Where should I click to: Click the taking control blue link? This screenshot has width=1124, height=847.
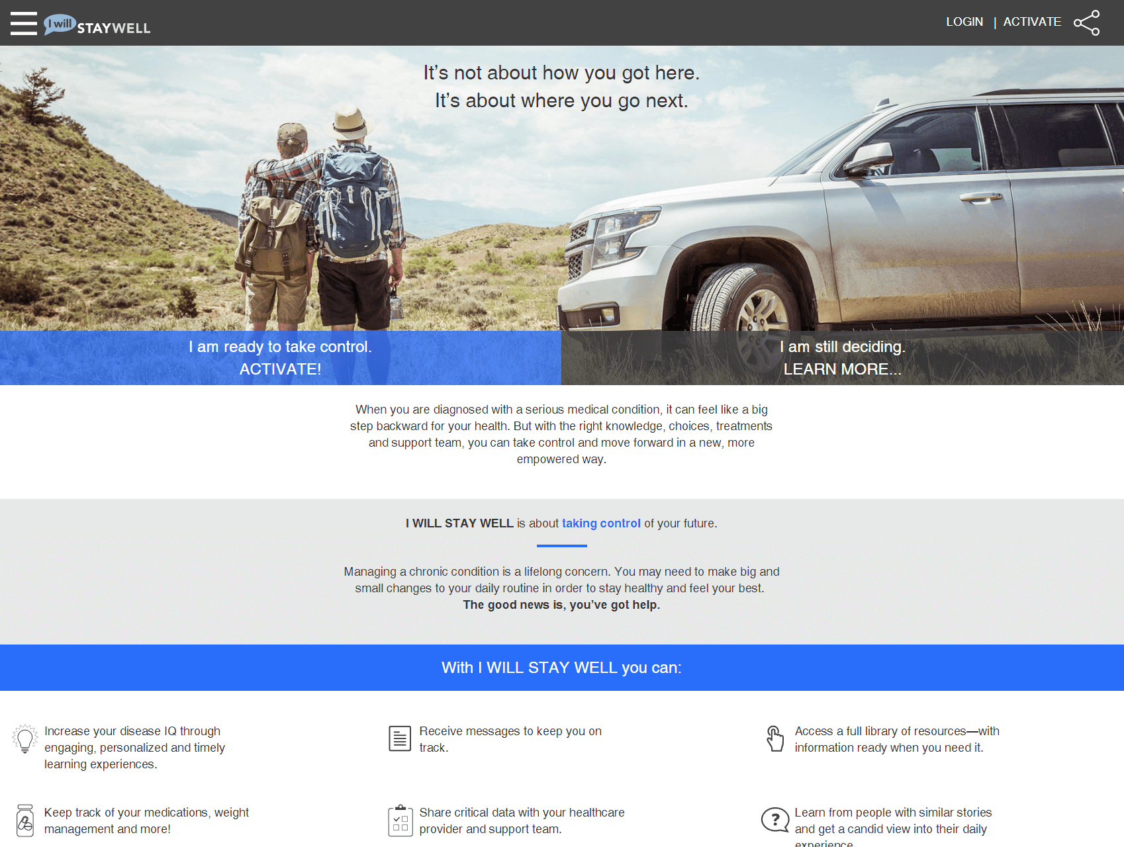click(601, 523)
